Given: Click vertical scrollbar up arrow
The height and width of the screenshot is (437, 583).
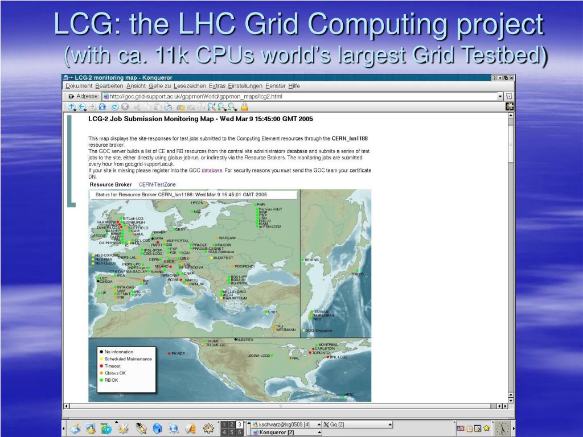Looking at the screenshot, I should coord(511,116).
